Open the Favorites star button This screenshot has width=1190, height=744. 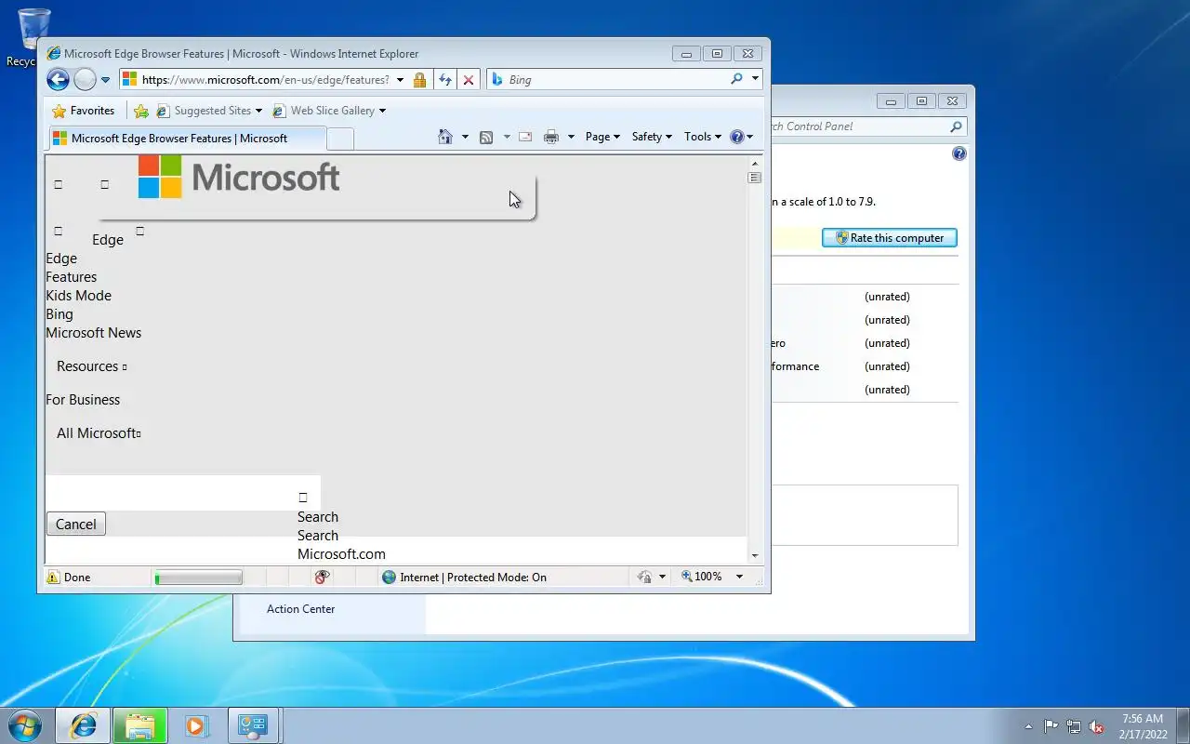point(84,111)
